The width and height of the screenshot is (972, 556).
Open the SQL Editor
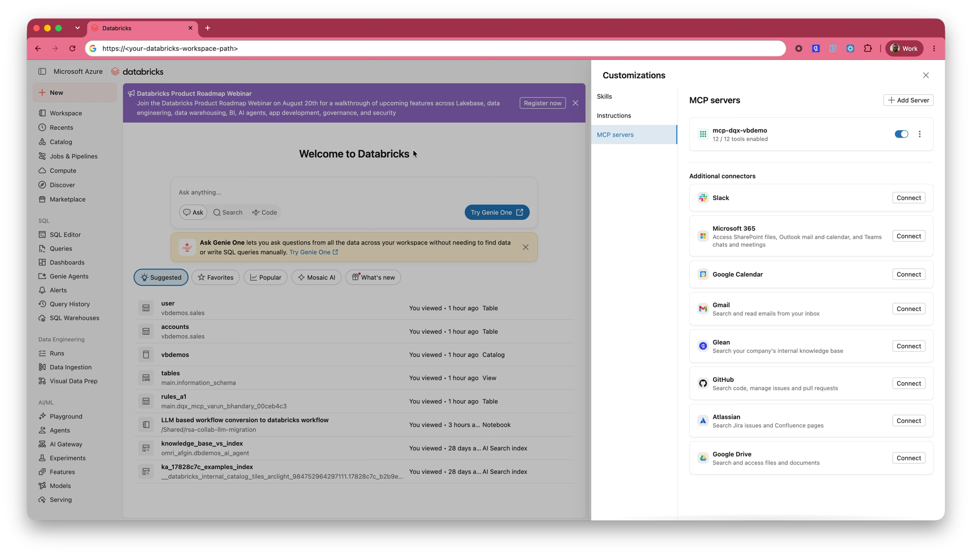pos(65,235)
